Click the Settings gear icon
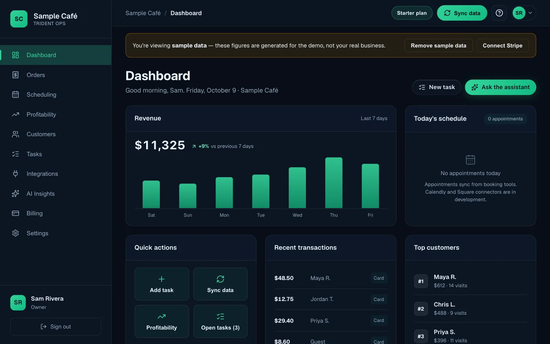The width and height of the screenshot is (550, 344). (15, 233)
